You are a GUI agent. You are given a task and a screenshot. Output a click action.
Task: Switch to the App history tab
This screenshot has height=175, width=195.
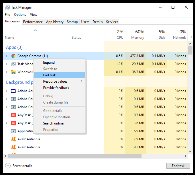(x=55, y=22)
